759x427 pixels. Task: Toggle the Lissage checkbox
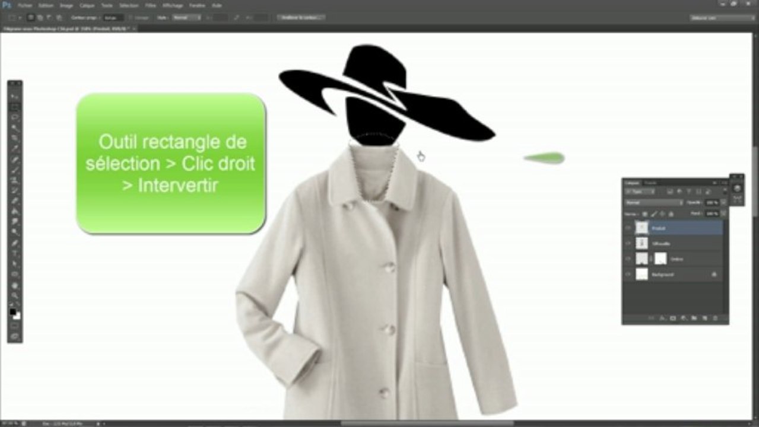[x=130, y=18]
